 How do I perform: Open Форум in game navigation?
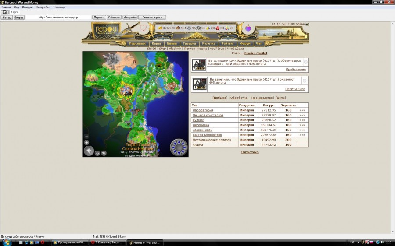point(245,43)
